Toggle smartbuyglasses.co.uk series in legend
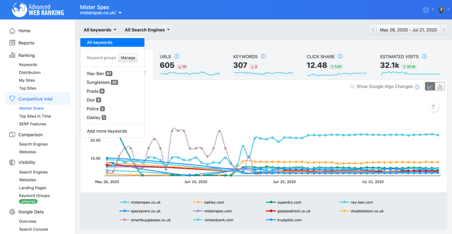The image size is (452, 234). coord(145,220)
